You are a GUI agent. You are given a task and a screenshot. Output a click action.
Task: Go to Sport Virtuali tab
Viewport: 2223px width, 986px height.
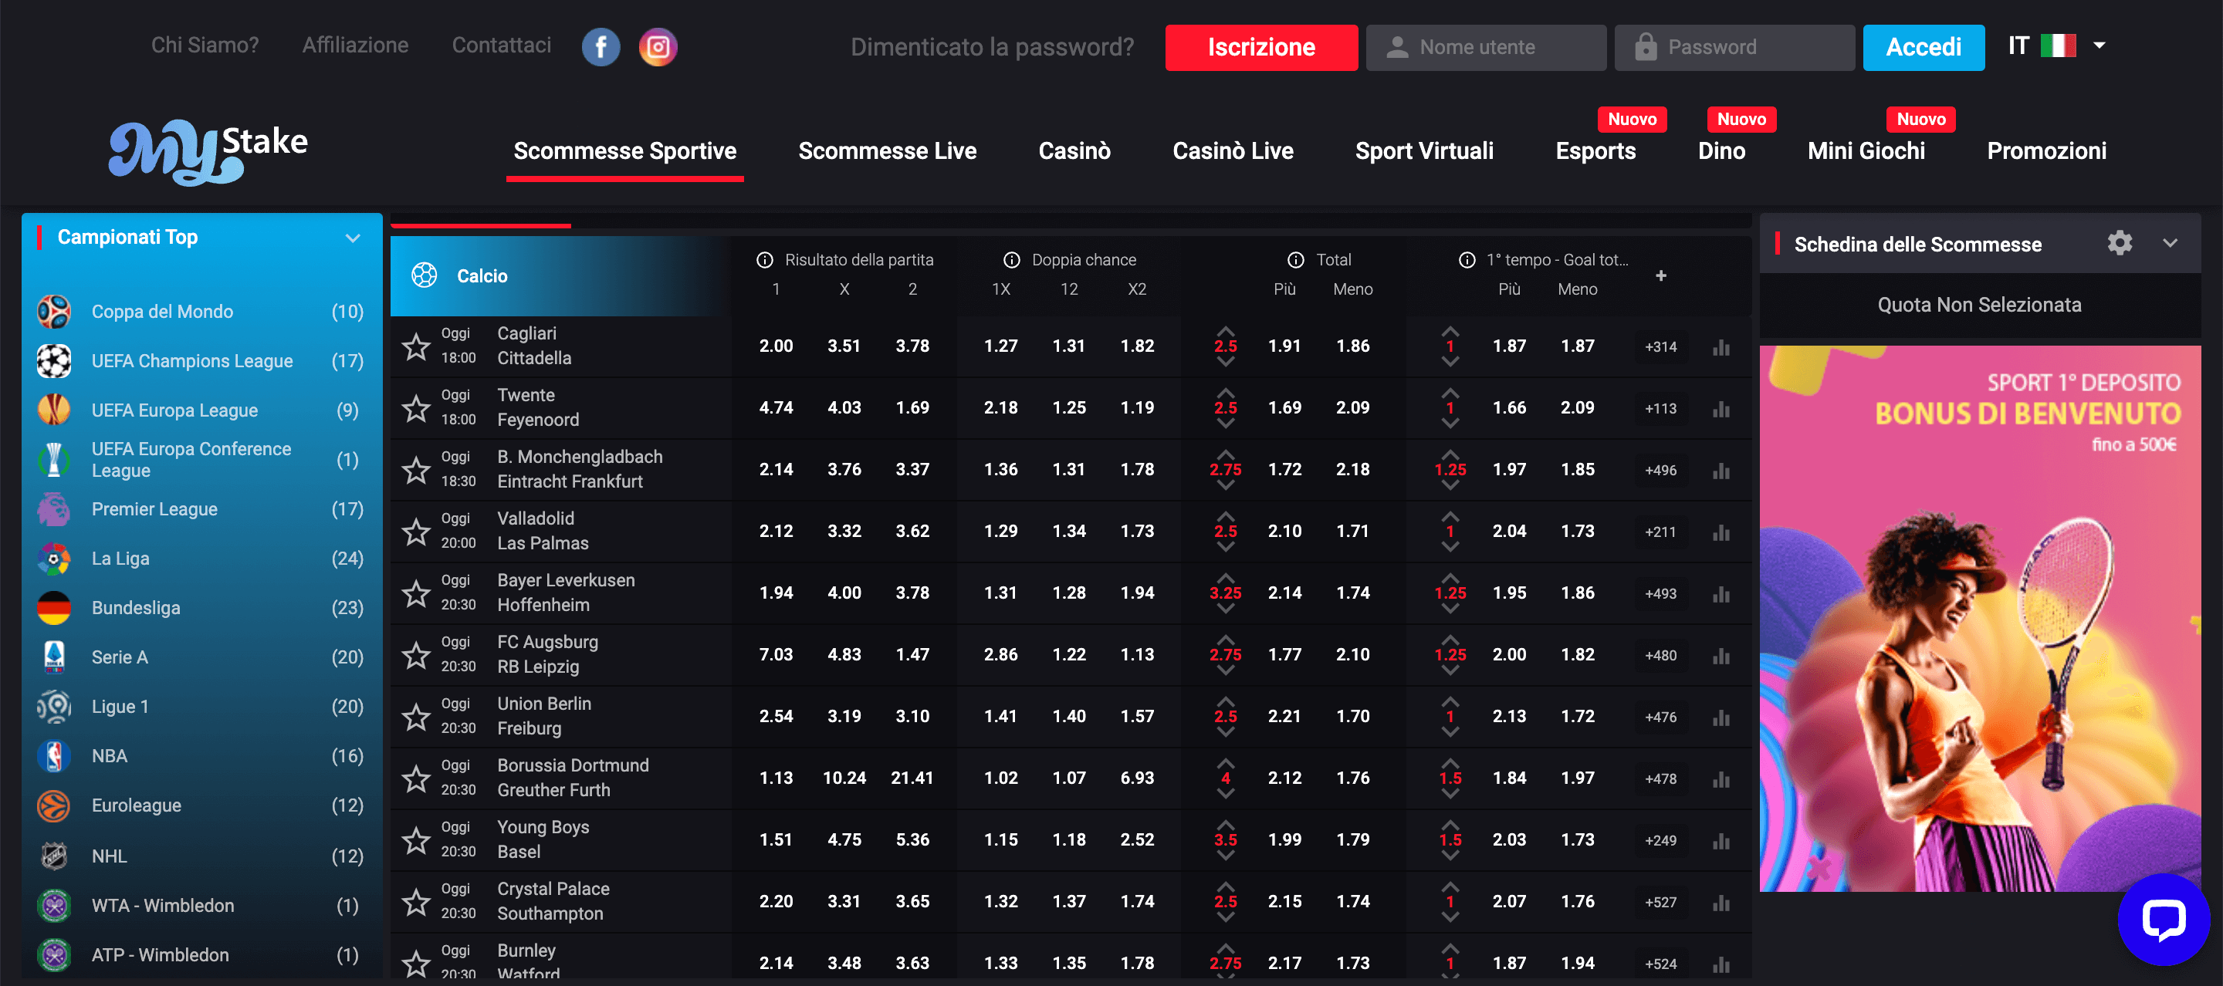[1424, 151]
